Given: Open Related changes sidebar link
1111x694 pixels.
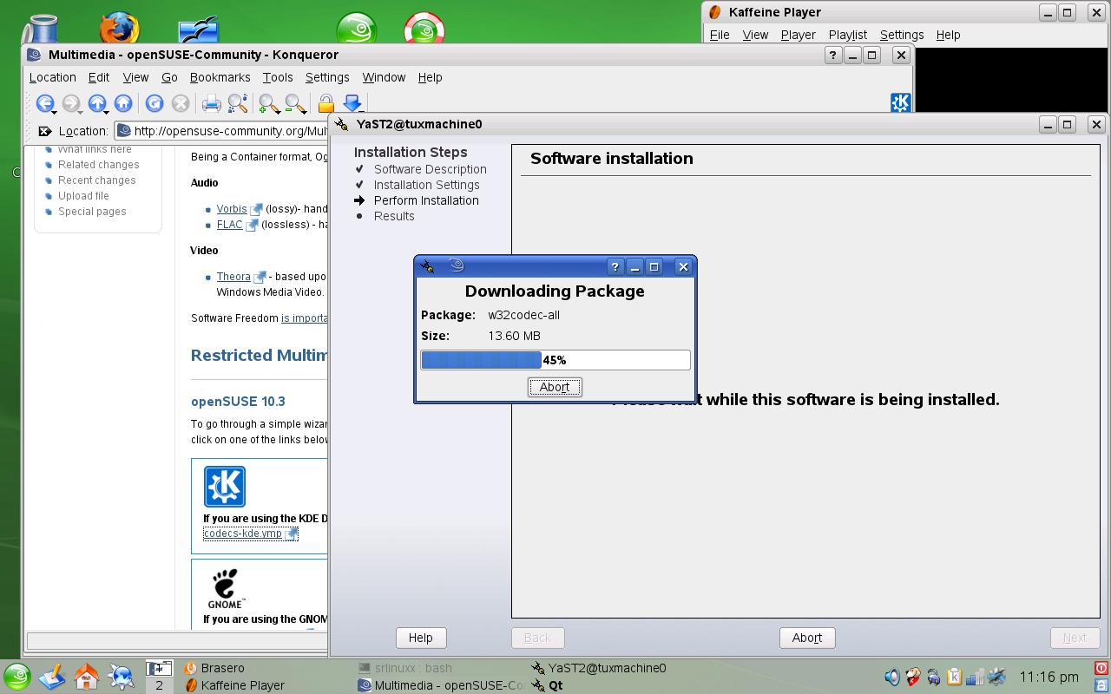Looking at the screenshot, I should [x=98, y=165].
